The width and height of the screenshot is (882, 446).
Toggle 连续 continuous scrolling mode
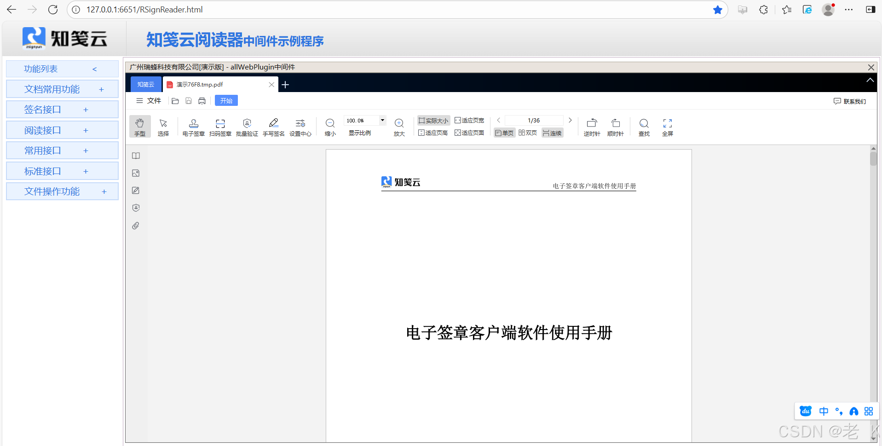point(552,133)
